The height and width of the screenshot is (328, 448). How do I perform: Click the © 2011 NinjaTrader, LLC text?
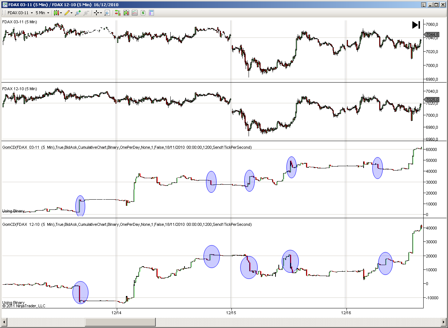(x=24, y=306)
